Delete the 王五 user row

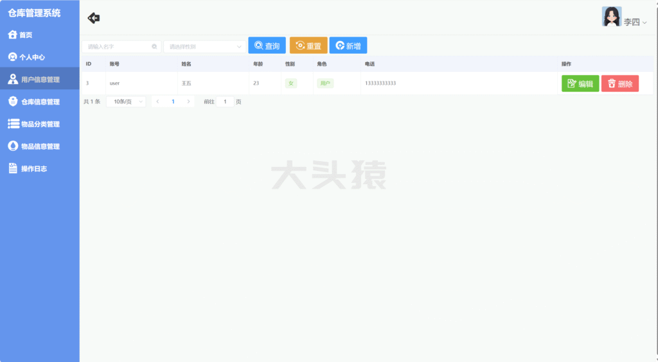pyautogui.click(x=620, y=83)
